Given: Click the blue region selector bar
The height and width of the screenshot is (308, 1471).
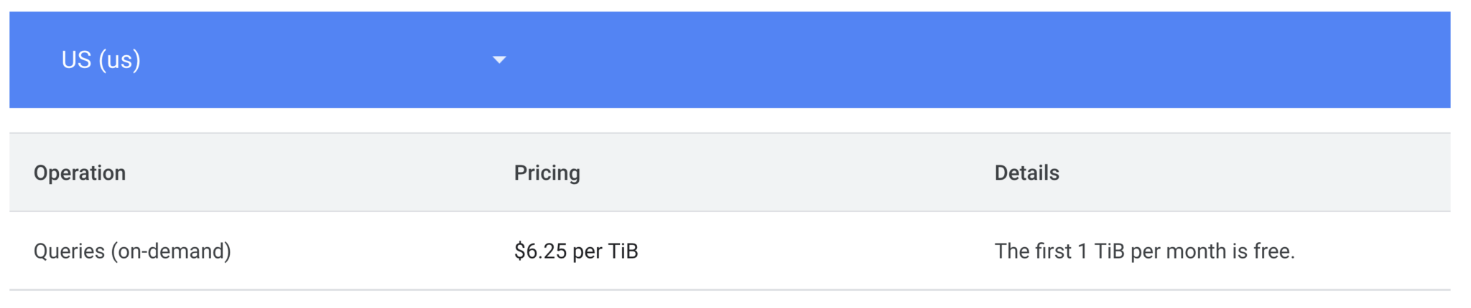Looking at the screenshot, I should [x=730, y=59].
